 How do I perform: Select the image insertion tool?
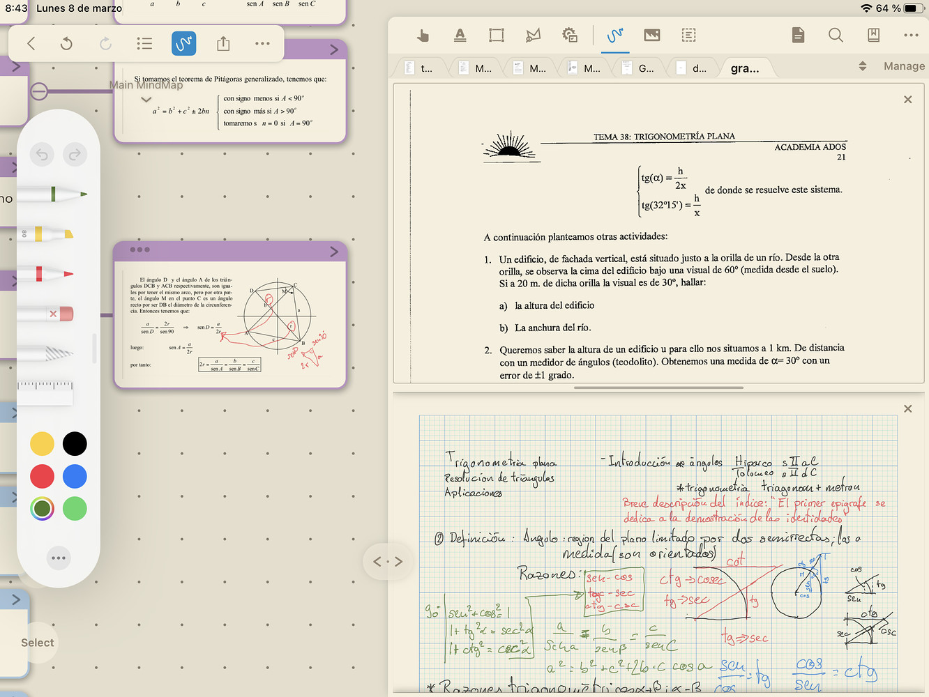651,35
